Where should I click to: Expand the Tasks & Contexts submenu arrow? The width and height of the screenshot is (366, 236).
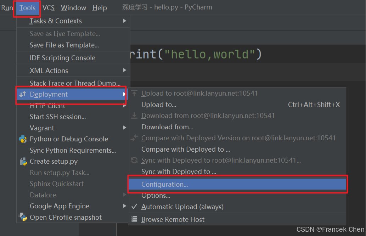pos(125,21)
